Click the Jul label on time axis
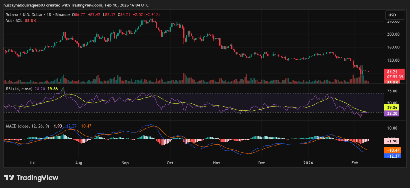 [x=32, y=163]
